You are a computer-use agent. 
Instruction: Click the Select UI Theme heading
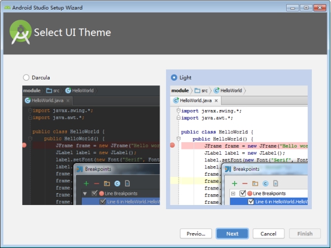(72, 32)
